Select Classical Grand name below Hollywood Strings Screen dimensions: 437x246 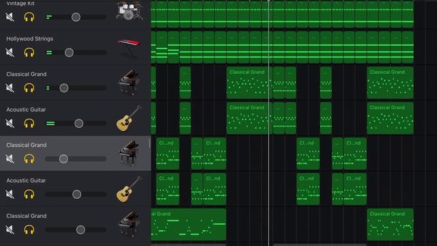click(x=27, y=74)
